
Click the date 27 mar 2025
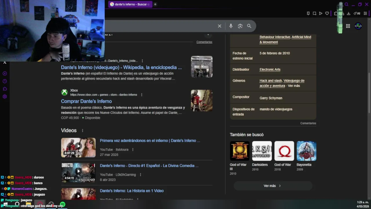coord(109,155)
